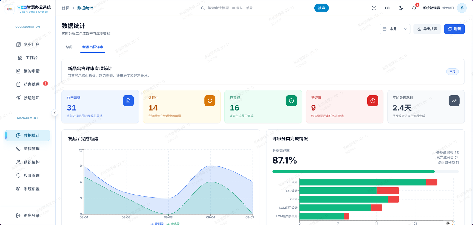Click the red 3 badge on 待办处理
Viewport: 473px width, 225px height.
pos(46,83)
